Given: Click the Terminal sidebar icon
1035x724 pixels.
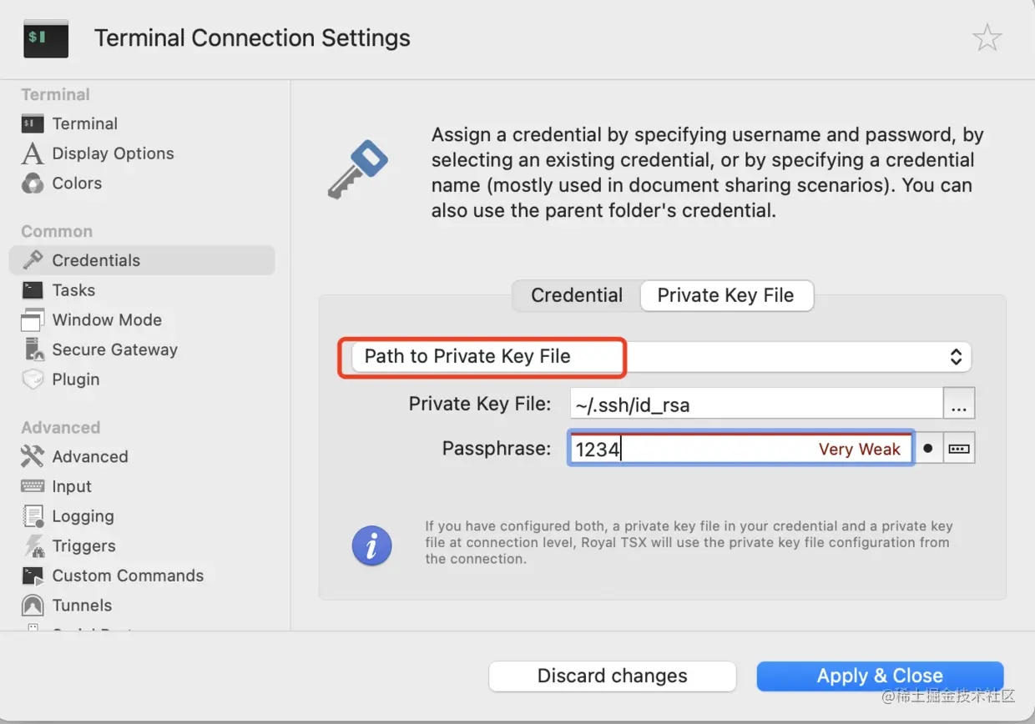Looking at the screenshot, I should click(33, 124).
